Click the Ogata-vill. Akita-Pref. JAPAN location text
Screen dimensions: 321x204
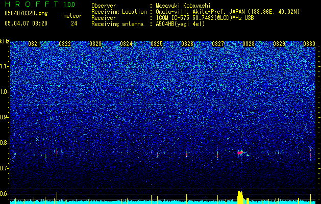[x=228, y=12]
